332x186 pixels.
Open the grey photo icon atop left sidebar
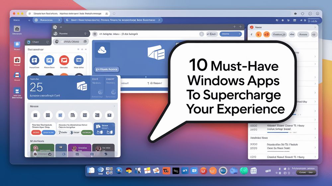coord(17,29)
